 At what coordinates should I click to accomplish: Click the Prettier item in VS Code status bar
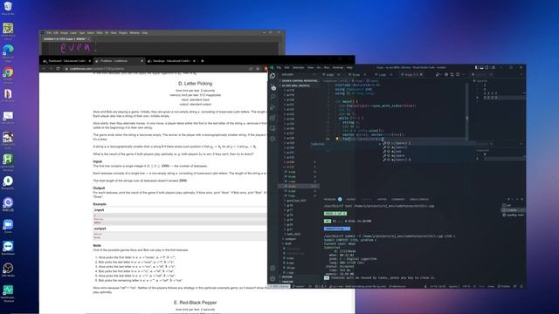pyautogui.click(x=504, y=286)
